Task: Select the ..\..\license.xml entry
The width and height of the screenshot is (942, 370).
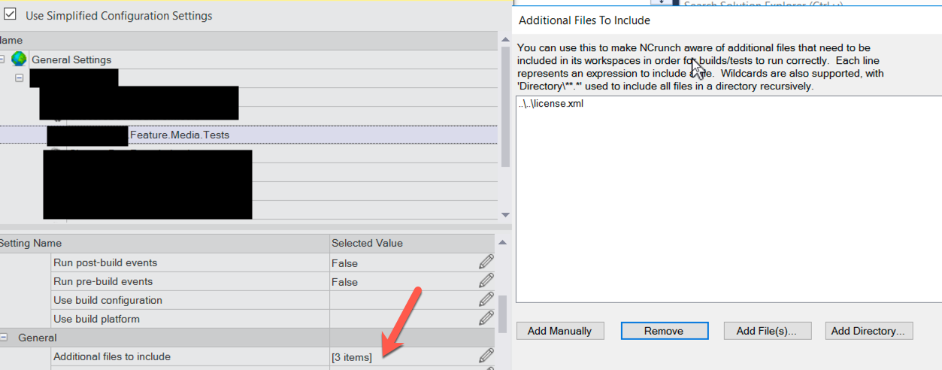Action: 551,104
